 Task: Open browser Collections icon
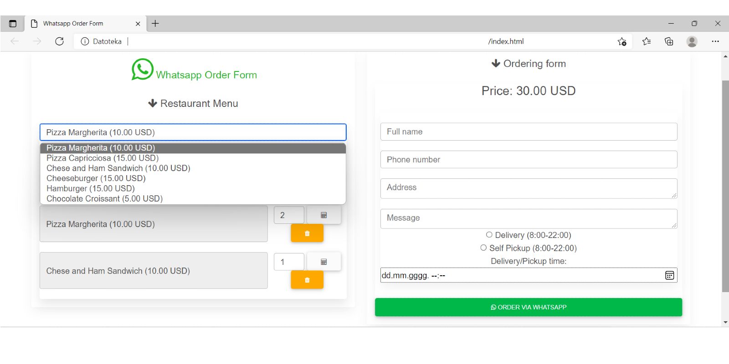click(x=669, y=41)
